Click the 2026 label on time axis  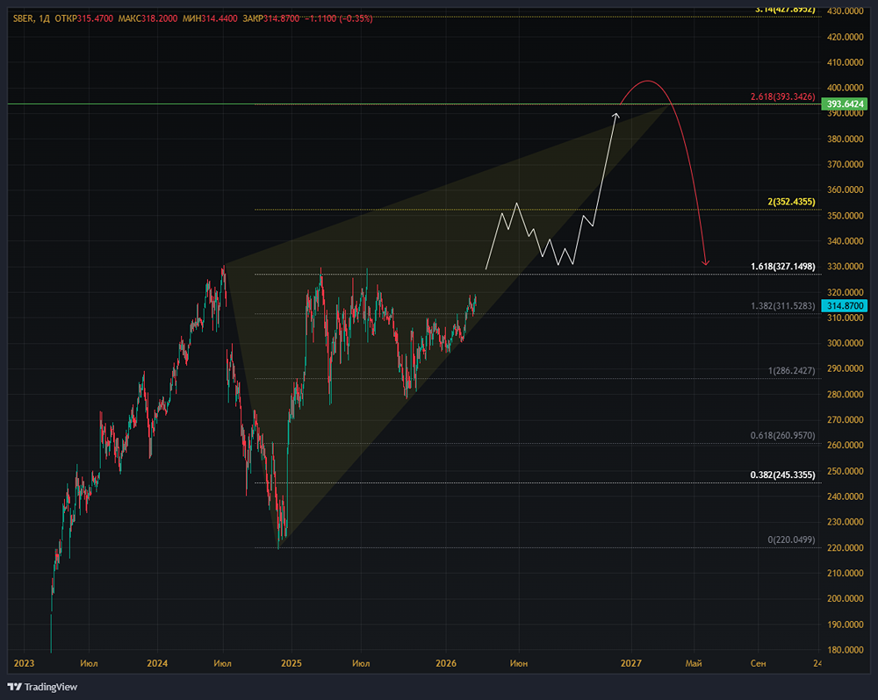pyautogui.click(x=446, y=663)
